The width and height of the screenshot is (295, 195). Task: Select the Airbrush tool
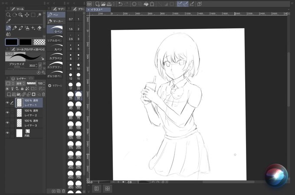coord(27,28)
